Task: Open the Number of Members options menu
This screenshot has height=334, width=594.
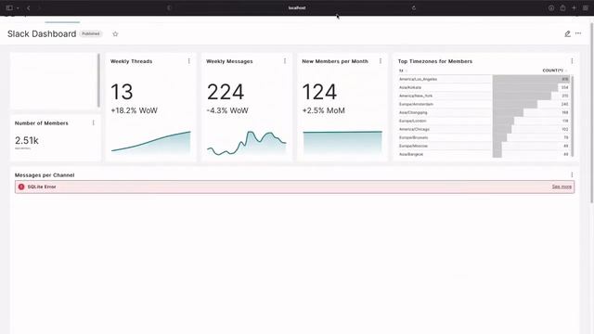Action: pos(94,123)
